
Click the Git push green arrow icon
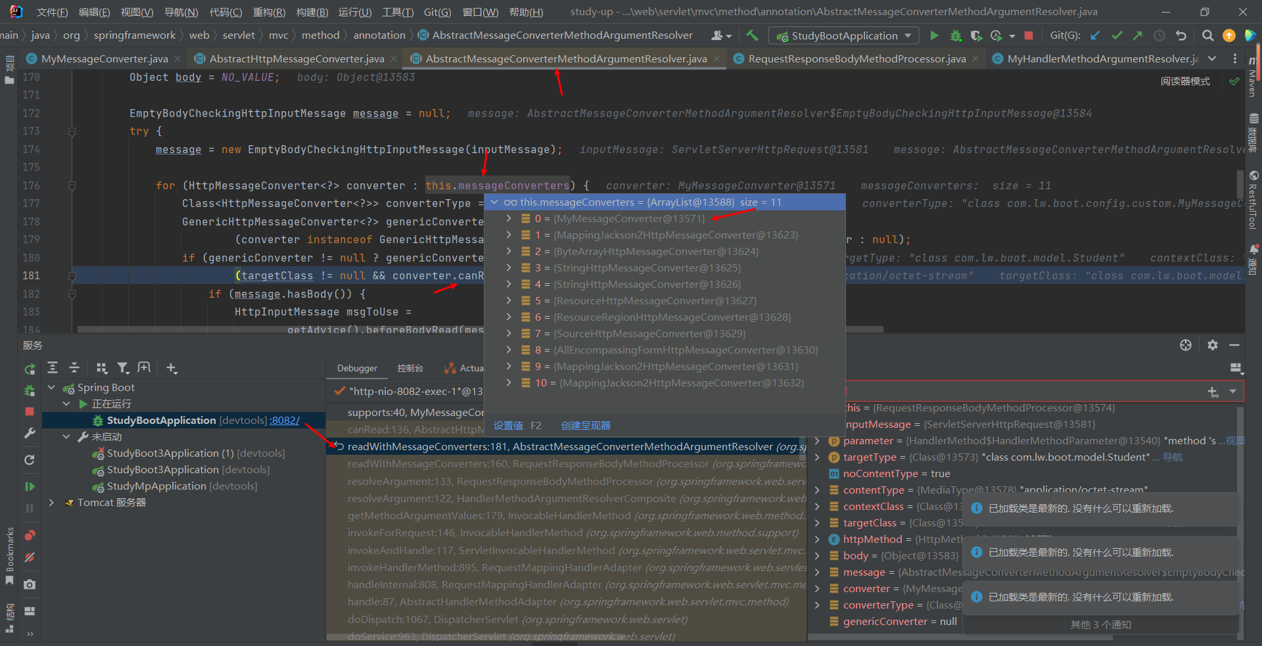click(1138, 35)
